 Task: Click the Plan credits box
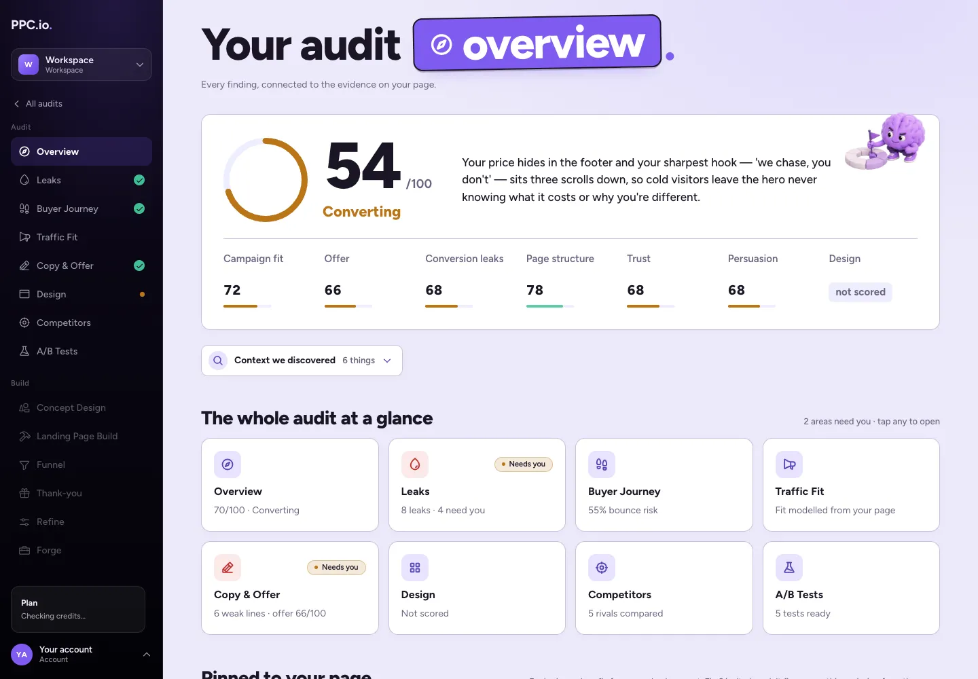pyautogui.click(x=78, y=609)
